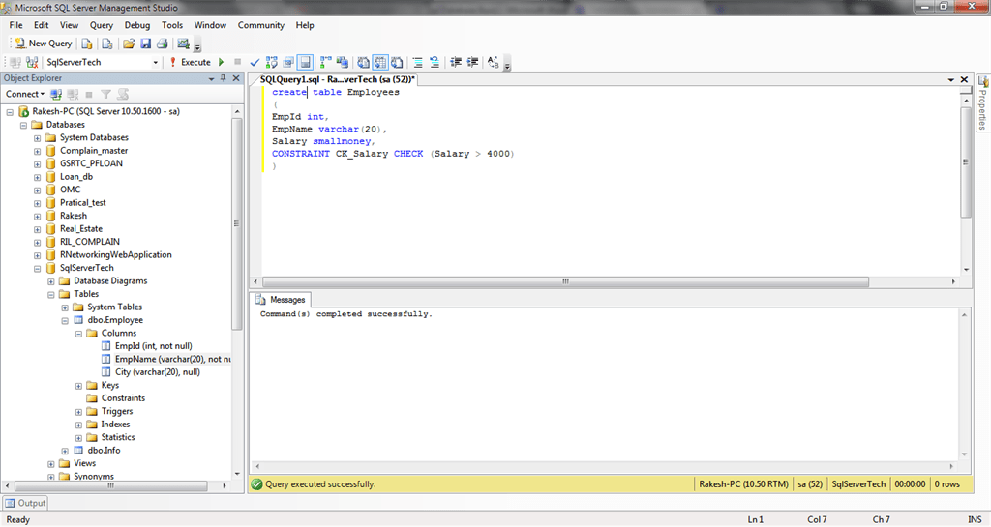Image resolution: width=991 pixels, height=527 pixels.
Task: Open the Output tab at the bottom
Action: [26, 503]
